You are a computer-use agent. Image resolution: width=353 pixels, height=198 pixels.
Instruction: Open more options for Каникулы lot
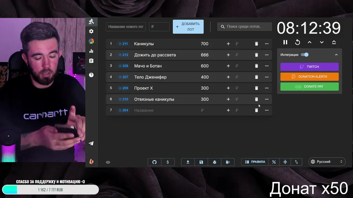tap(267, 44)
